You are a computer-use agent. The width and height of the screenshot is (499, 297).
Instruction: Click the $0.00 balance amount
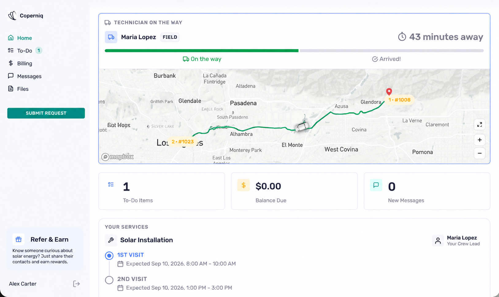pyautogui.click(x=268, y=186)
